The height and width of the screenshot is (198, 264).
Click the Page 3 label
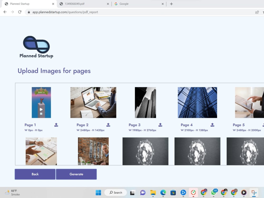[x=135, y=125]
